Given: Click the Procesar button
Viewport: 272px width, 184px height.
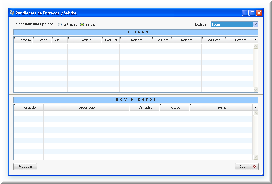Looking at the screenshot, I should click(25, 167).
